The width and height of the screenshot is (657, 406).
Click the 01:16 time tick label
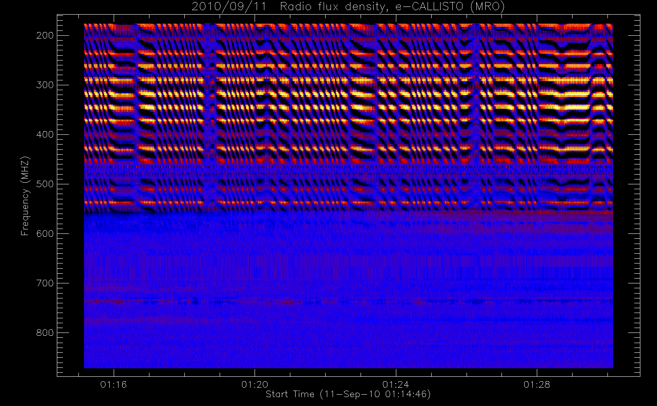tap(114, 384)
